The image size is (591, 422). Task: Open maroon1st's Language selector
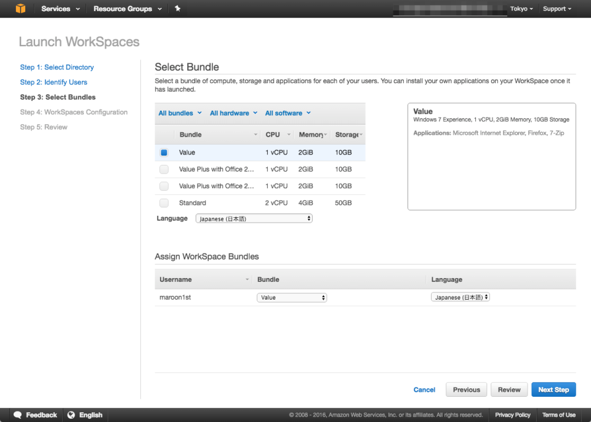pos(460,297)
